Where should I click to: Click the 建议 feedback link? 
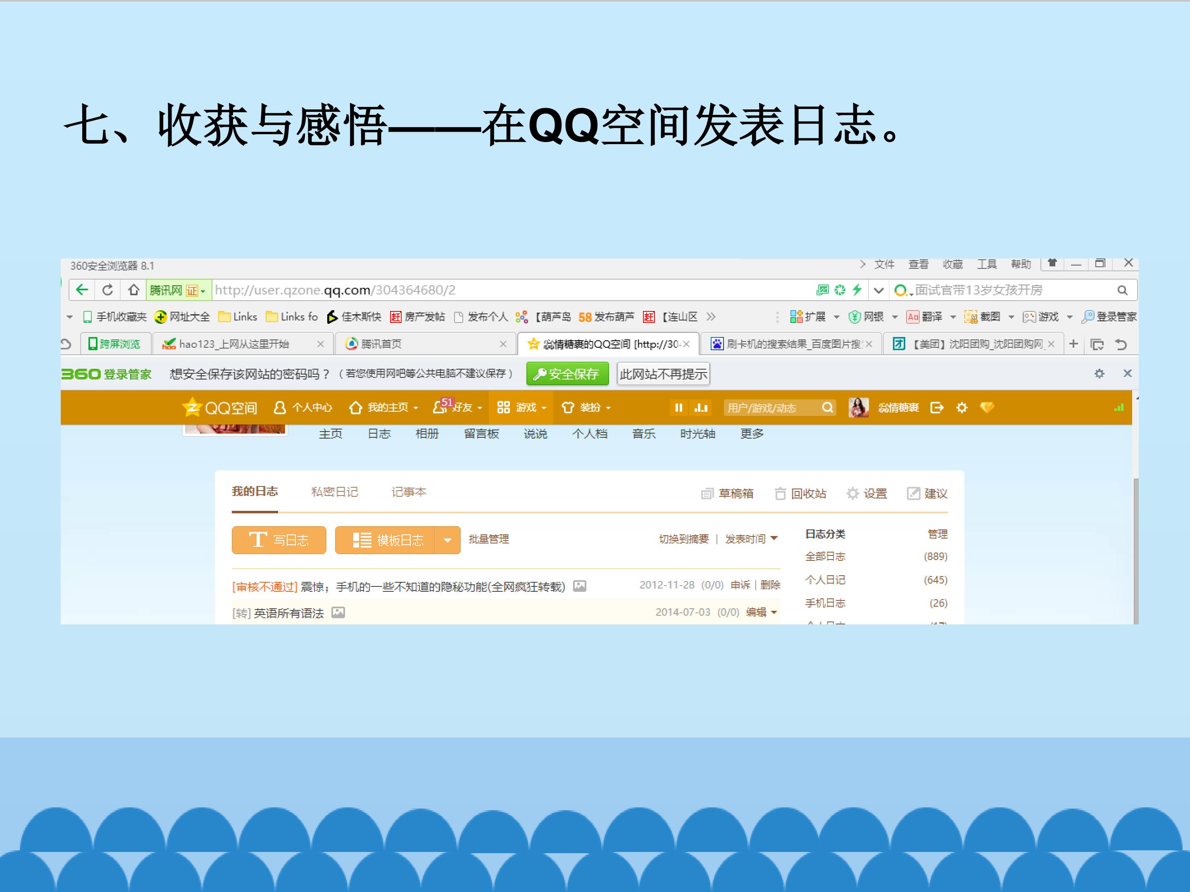tap(928, 493)
